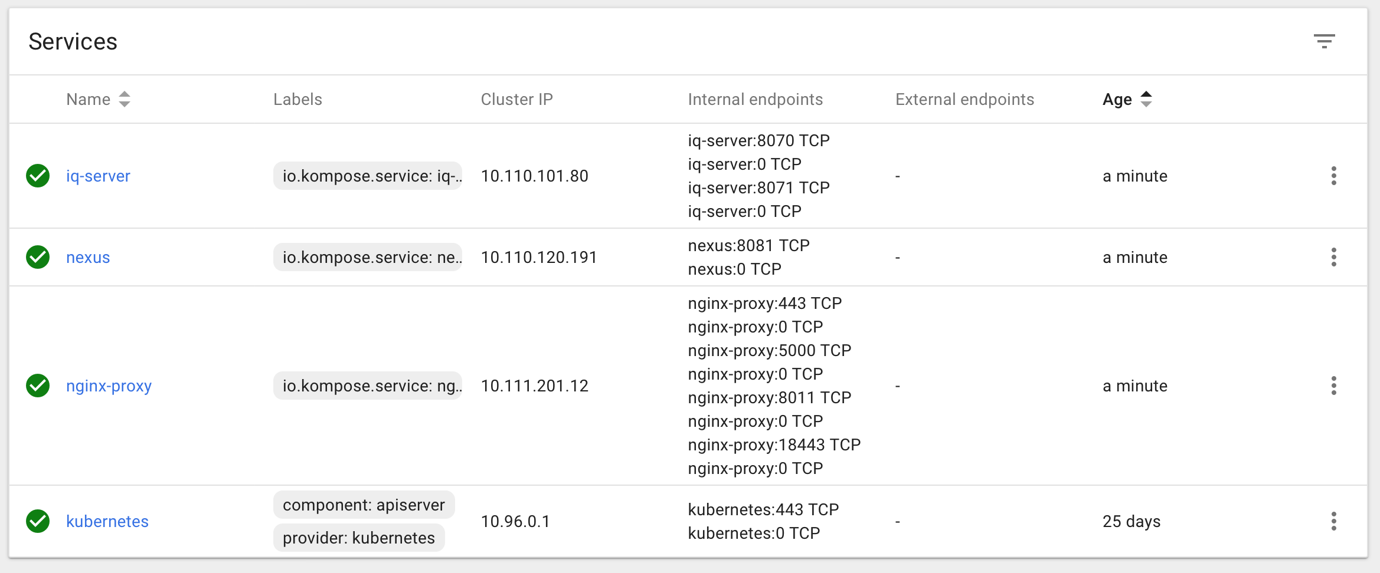Open the filter icon in Services header
This screenshot has height=573, width=1380.
(1324, 41)
